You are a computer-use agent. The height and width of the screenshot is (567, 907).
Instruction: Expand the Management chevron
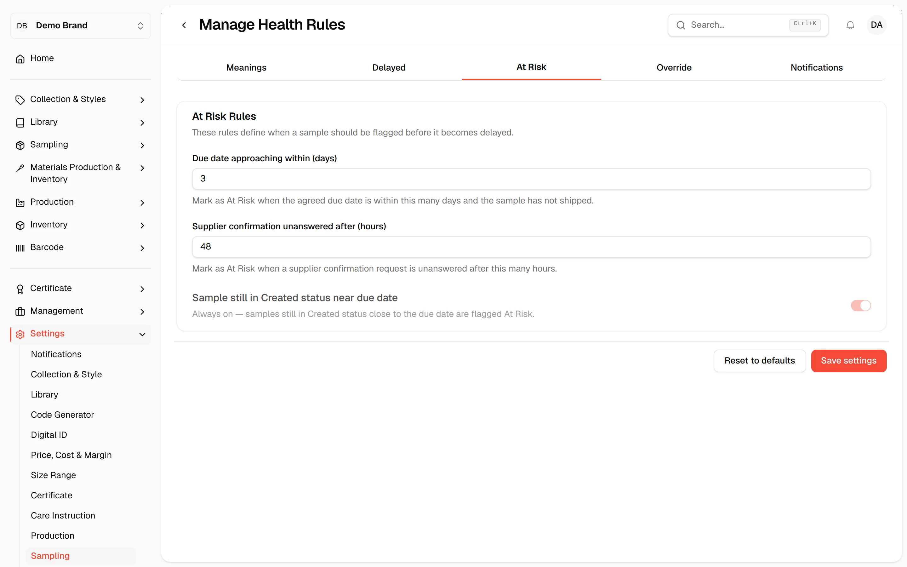[142, 311]
